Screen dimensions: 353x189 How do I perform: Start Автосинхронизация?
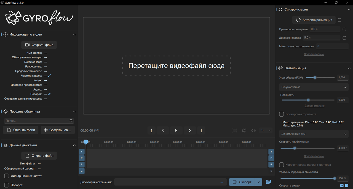(314, 20)
